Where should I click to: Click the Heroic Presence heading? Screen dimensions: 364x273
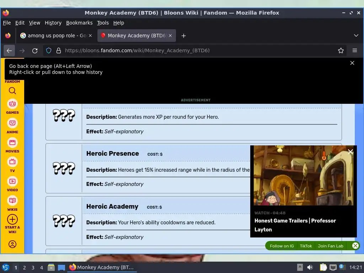click(113, 154)
